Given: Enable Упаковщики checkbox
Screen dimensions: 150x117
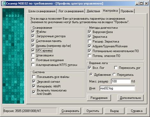Looking at the screenshot, I should coord(33,55).
